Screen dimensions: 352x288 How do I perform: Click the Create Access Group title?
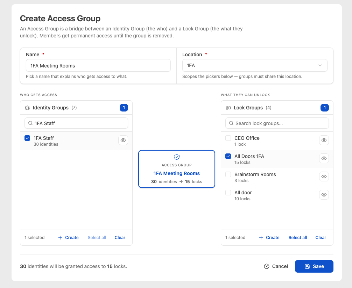tap(60, 19)
